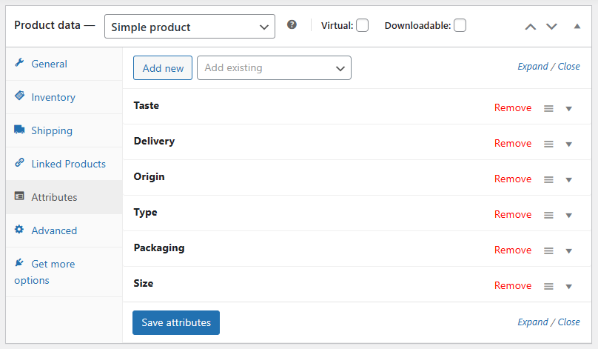Expand the Delivery attribute arrow

click(x=568, y=144)
